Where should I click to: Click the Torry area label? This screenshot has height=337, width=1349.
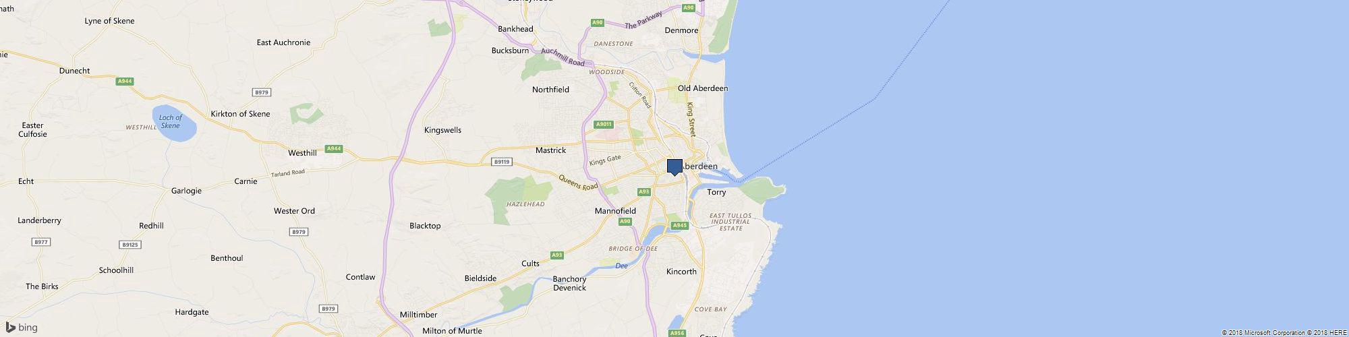(x=716, y=192)
